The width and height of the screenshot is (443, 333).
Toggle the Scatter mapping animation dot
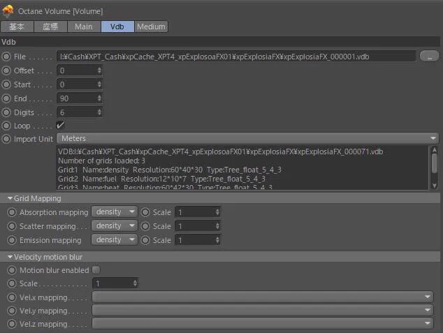12,226
